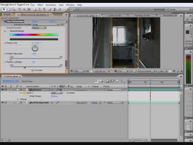The width and height of the screenshot is (193, 145).
Task: Click the Shape link for Mask Shape
Action: click(x=54, y=96)
